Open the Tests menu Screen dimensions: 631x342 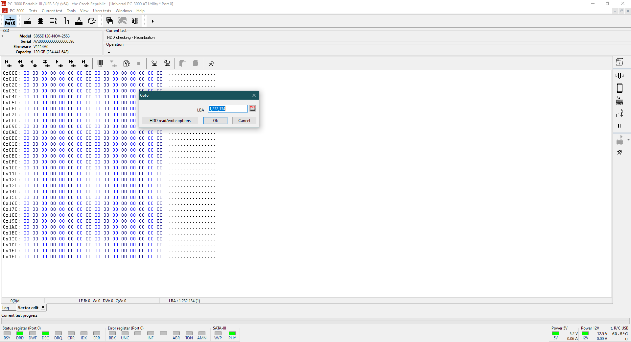pyautogui.click(x=33, y=11)
